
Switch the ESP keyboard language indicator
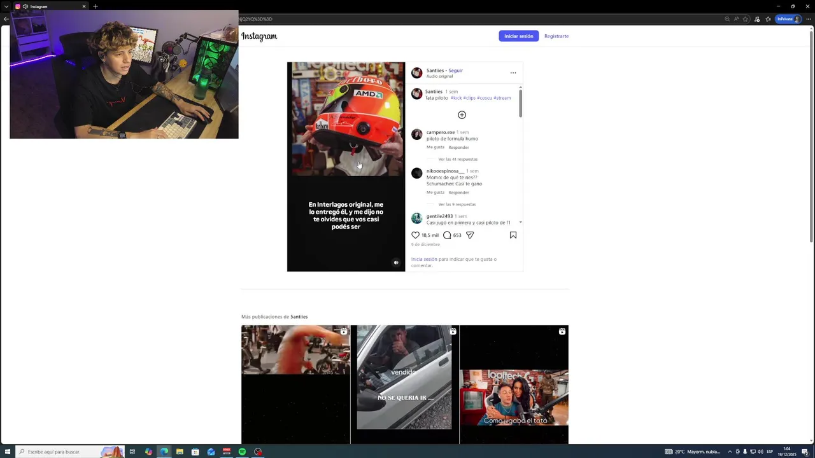point(770,452)
